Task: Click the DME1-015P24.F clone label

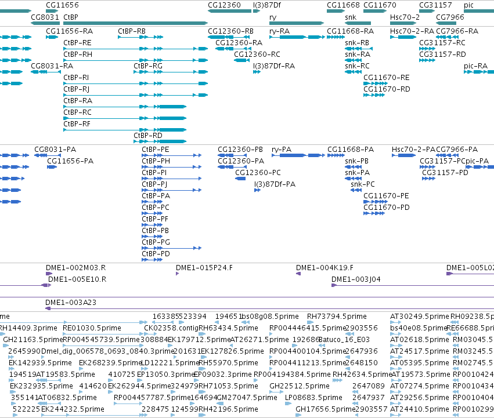Action: [x=204, y=268]
